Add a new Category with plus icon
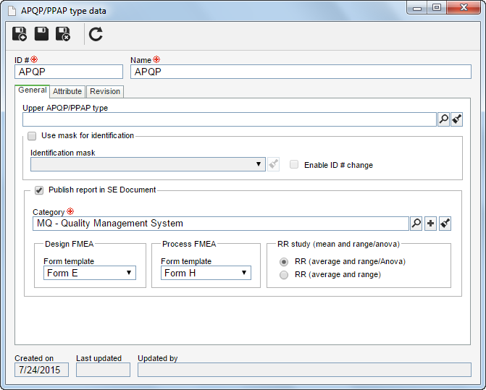The width and height of the screenshot is (486, 390). (x=430, y=224)
